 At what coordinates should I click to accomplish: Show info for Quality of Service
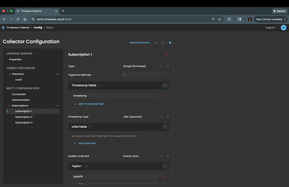[x=168, y=156]
